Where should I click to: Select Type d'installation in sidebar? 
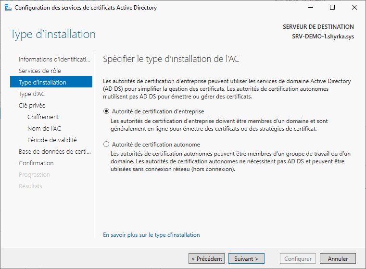42,82
